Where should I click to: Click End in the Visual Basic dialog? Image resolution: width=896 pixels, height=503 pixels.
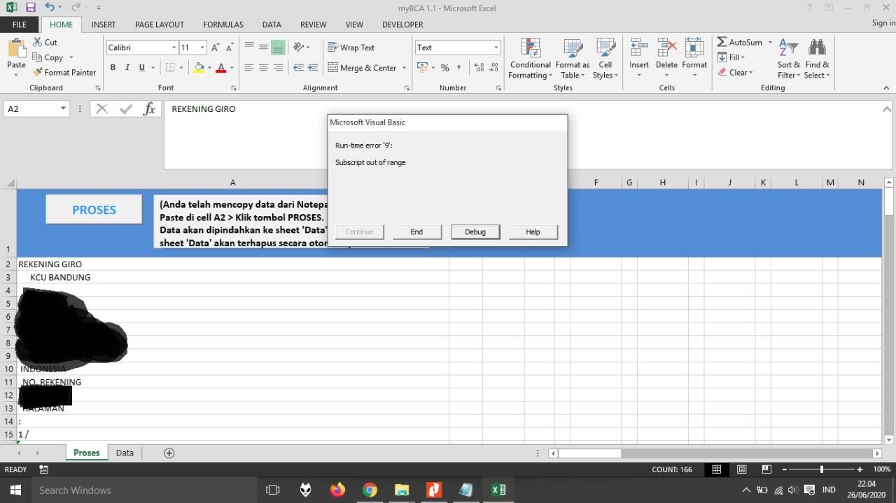416,232
